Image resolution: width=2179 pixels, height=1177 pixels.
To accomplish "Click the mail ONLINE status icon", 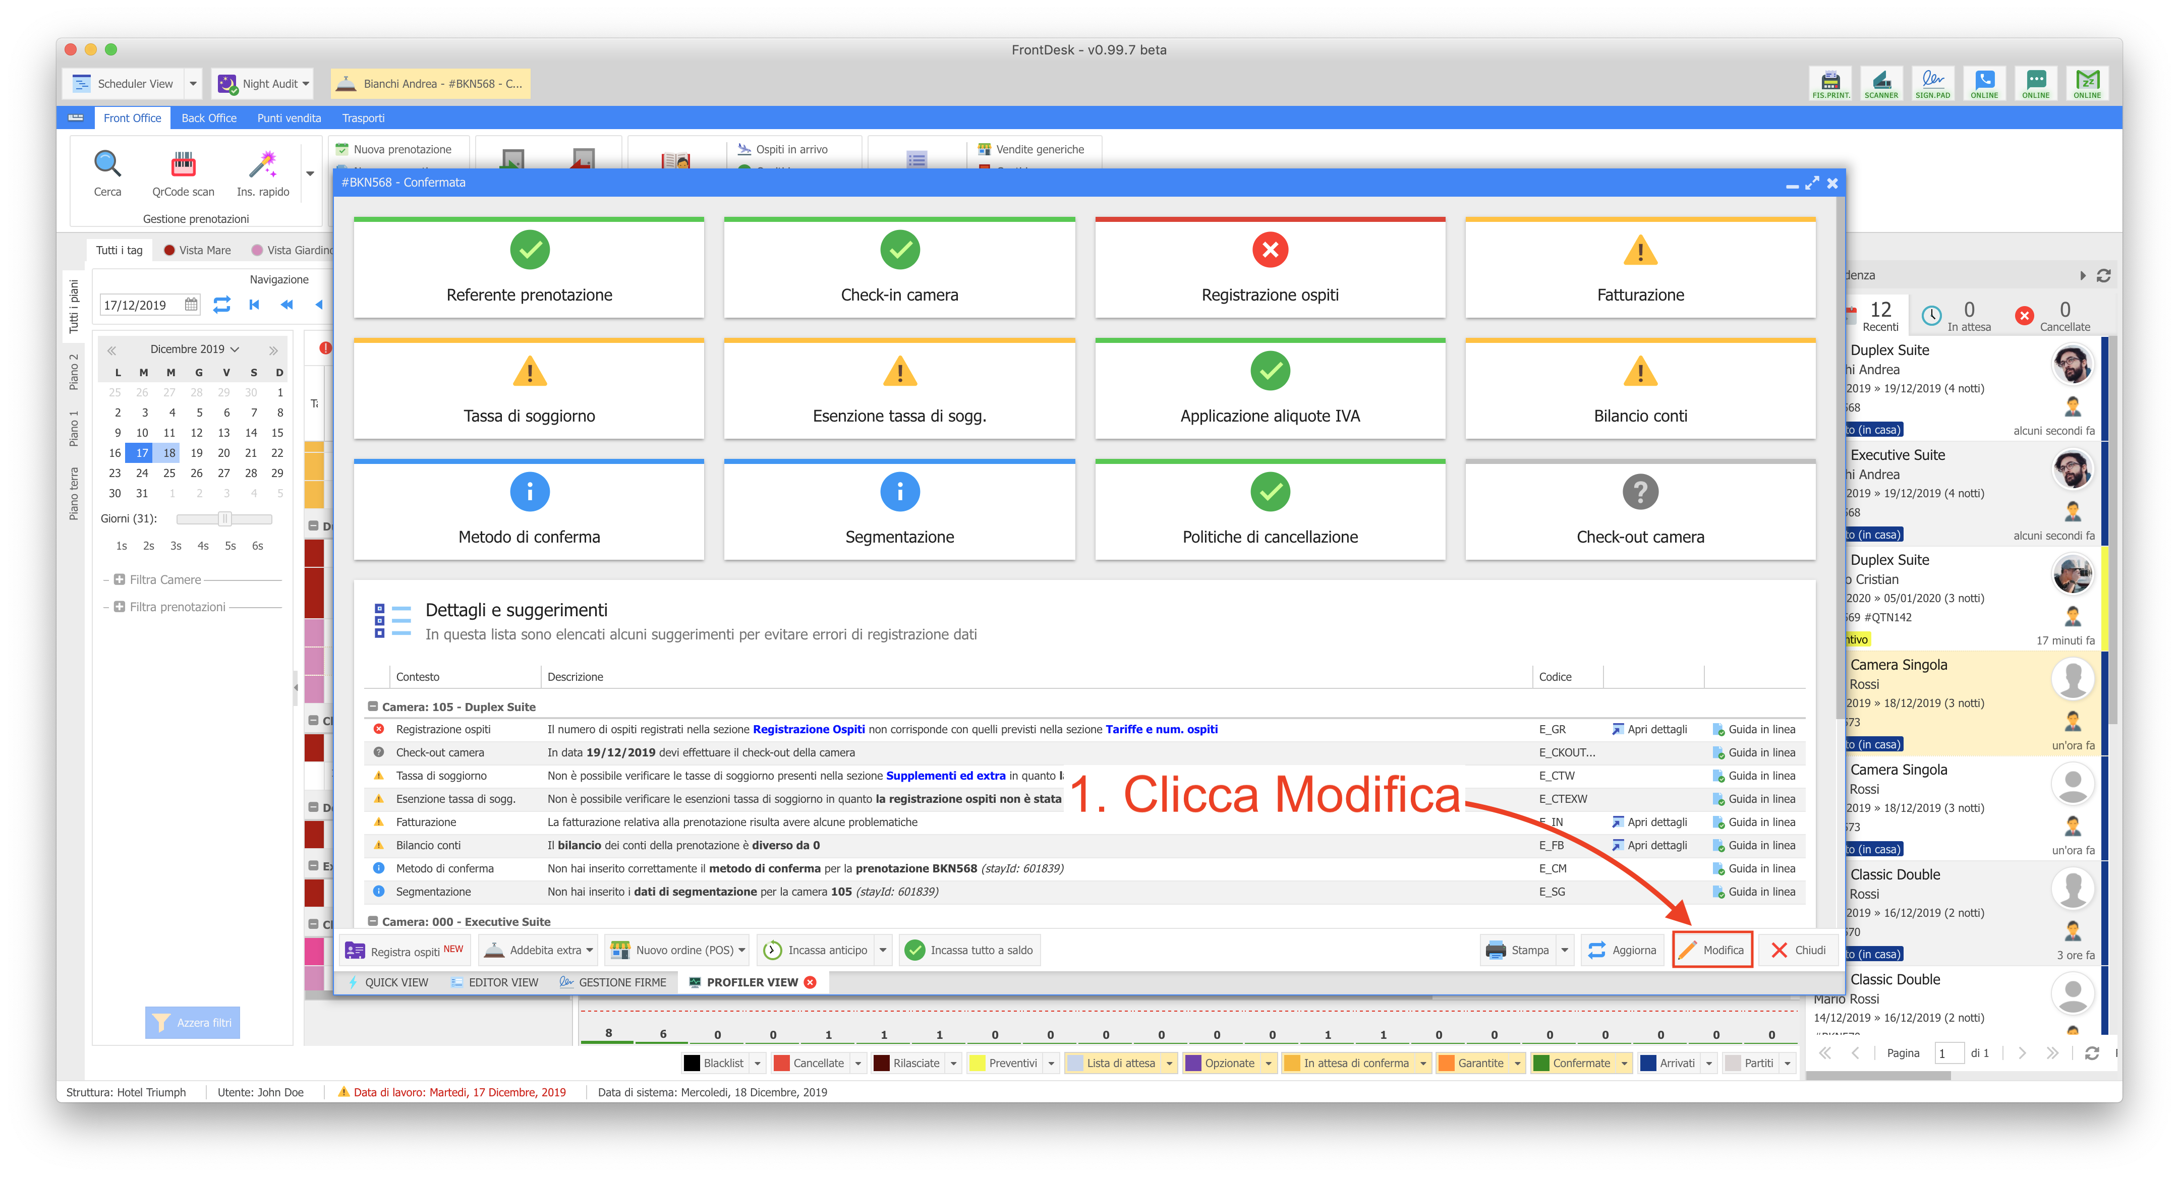I will point(2088,84).
